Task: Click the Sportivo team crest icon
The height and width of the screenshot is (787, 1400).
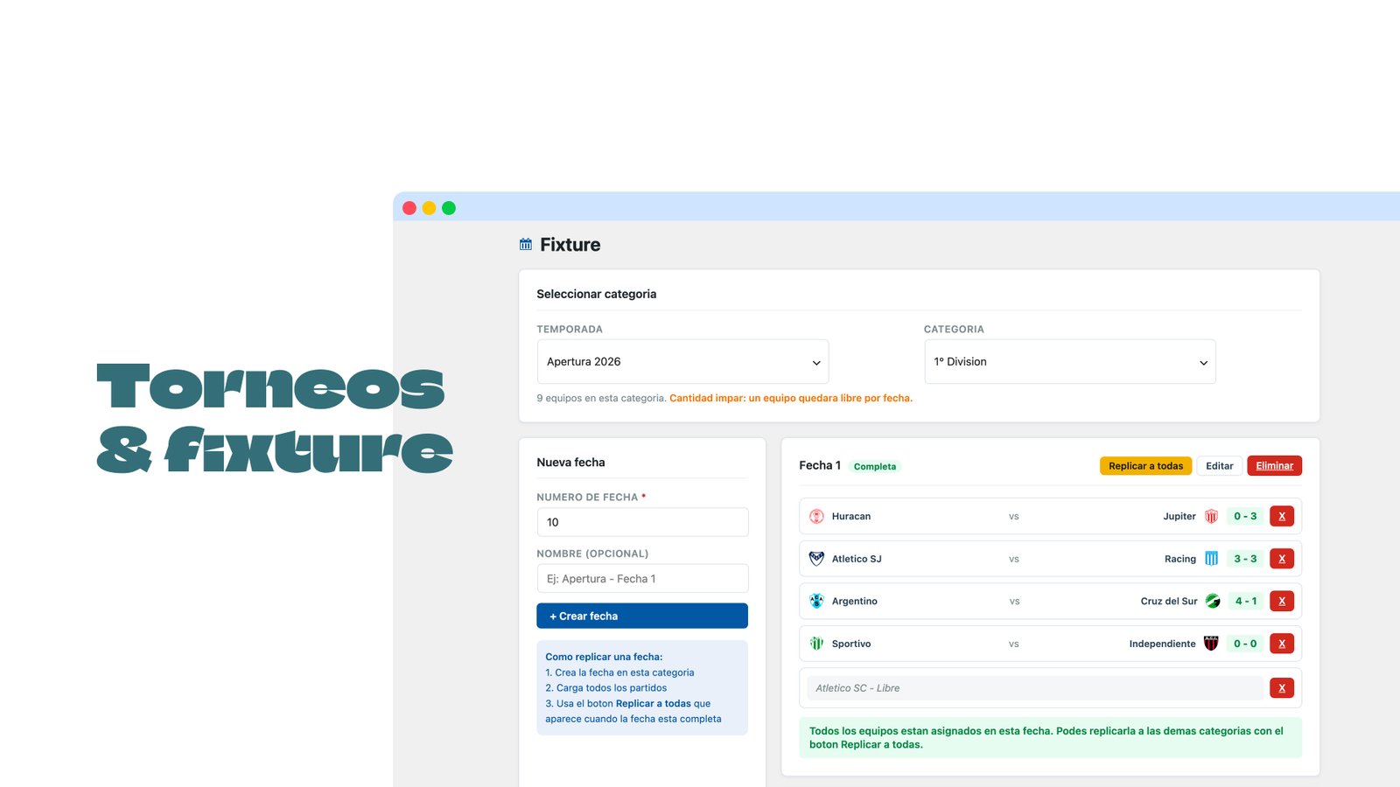Action: [x=816, y=644]
